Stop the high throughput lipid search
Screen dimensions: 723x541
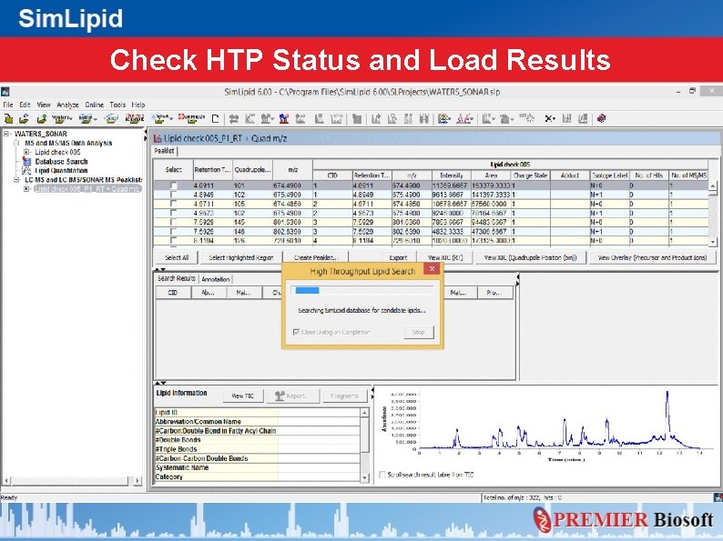pos(418,332)
